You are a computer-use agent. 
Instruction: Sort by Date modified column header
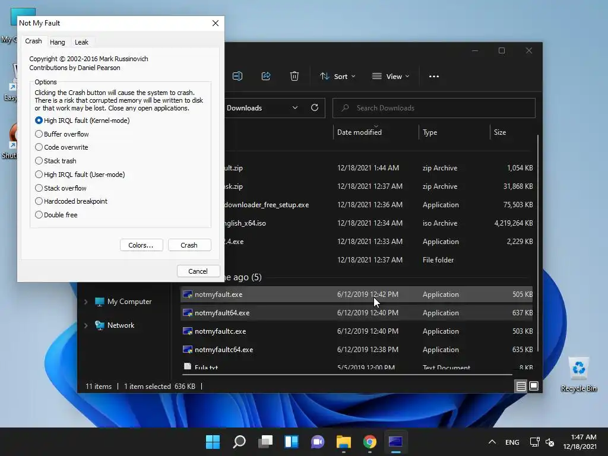click(359, 132)
